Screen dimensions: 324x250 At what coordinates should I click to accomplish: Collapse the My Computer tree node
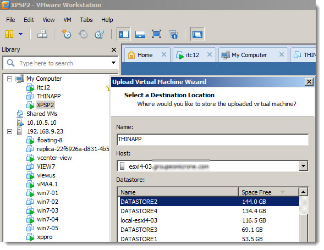tap(9, 79)
